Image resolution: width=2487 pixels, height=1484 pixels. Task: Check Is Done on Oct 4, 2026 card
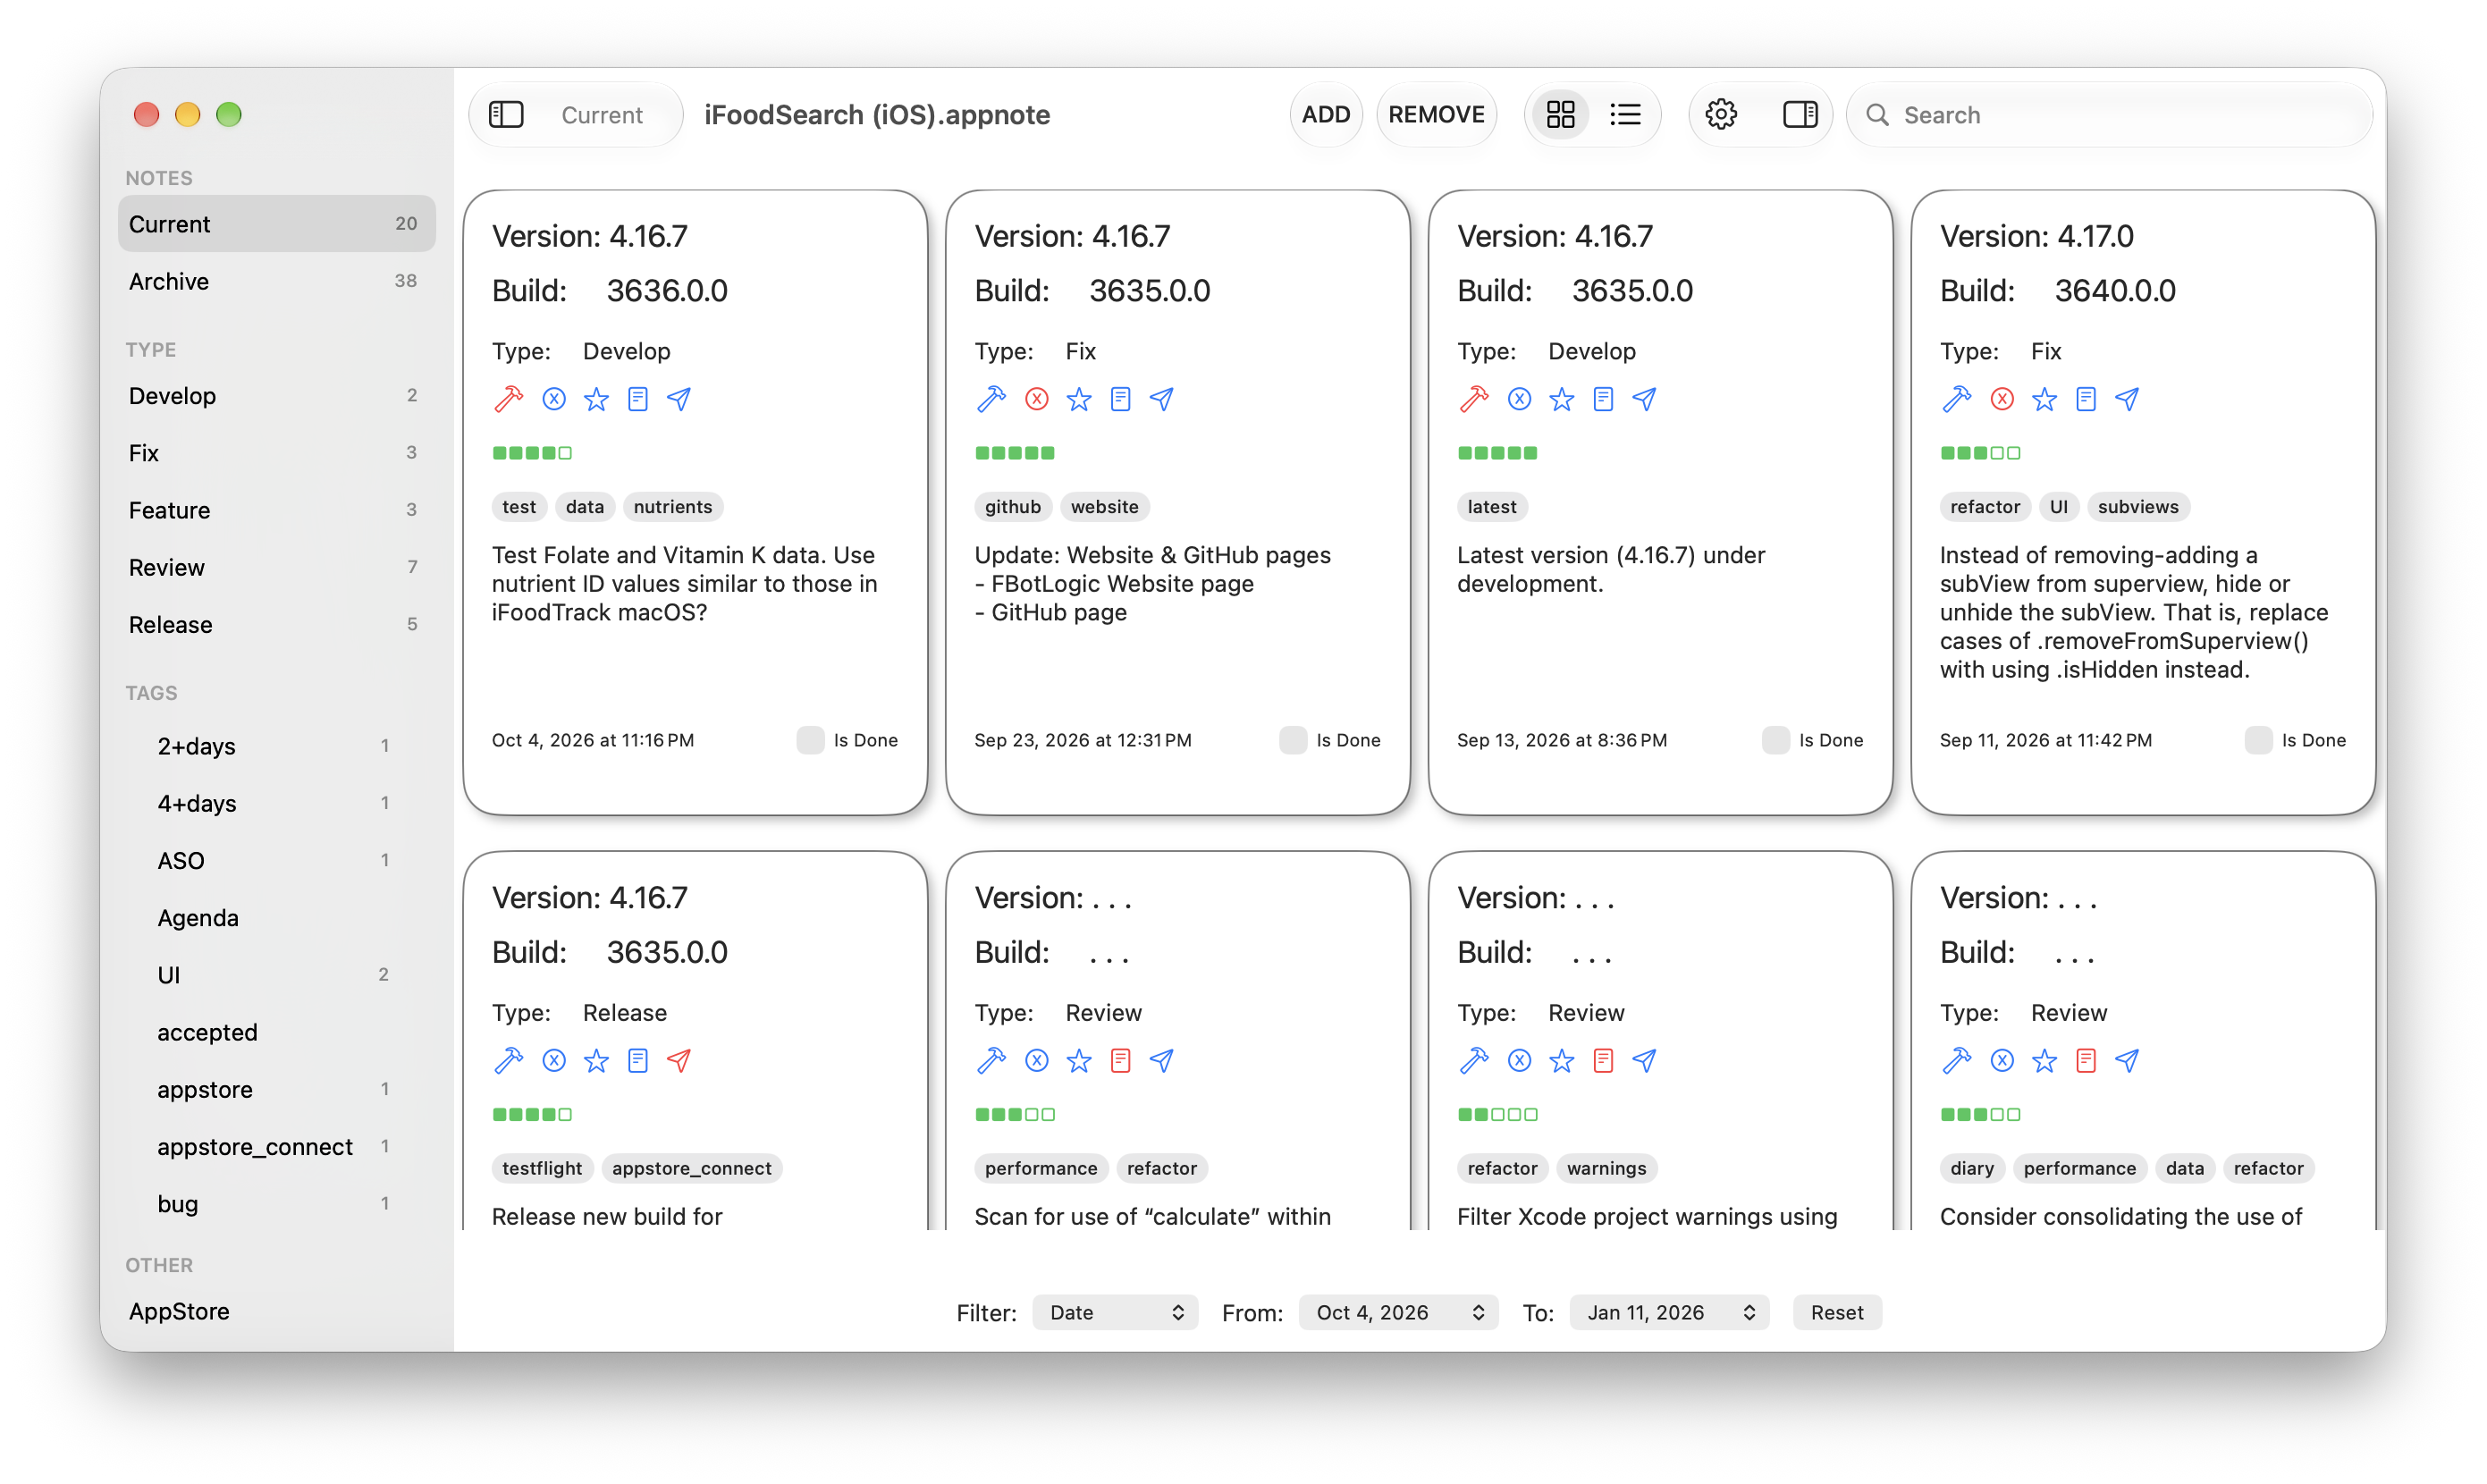[810, 740]
